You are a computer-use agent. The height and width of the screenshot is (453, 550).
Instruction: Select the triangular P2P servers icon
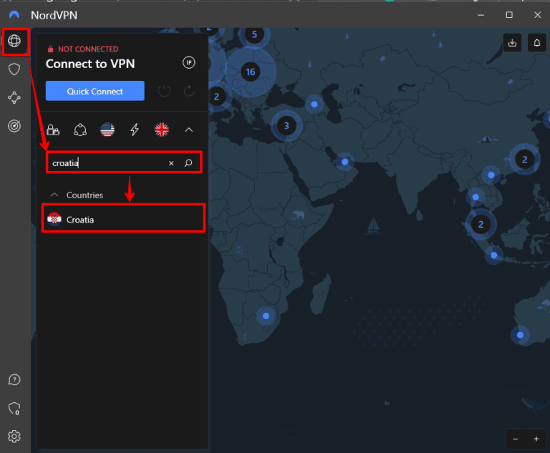coord(80,130)
